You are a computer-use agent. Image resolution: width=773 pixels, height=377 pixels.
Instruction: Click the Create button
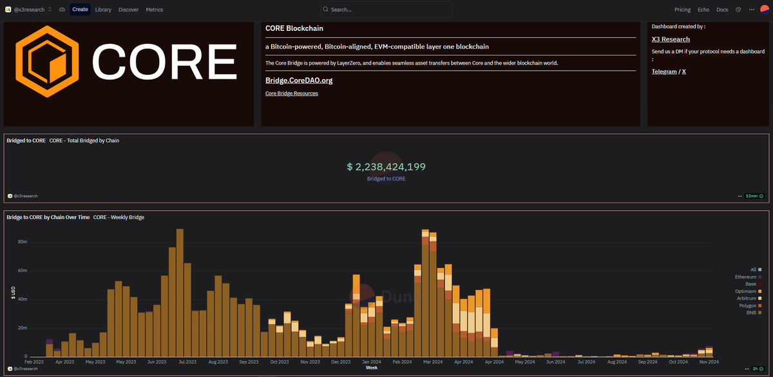tap(80, 10)
